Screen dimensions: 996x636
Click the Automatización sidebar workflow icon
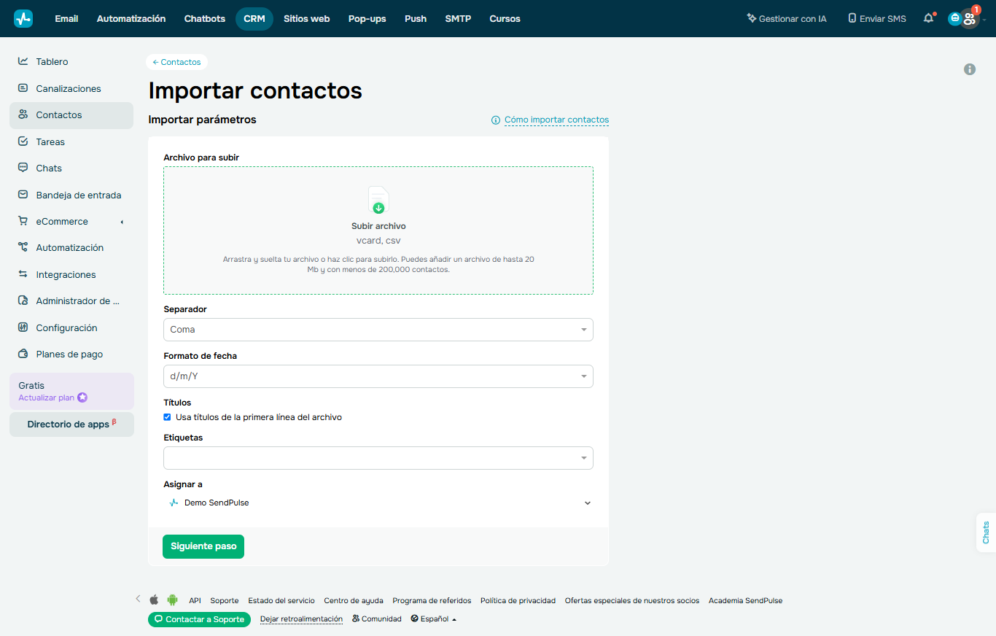(23, 247)
